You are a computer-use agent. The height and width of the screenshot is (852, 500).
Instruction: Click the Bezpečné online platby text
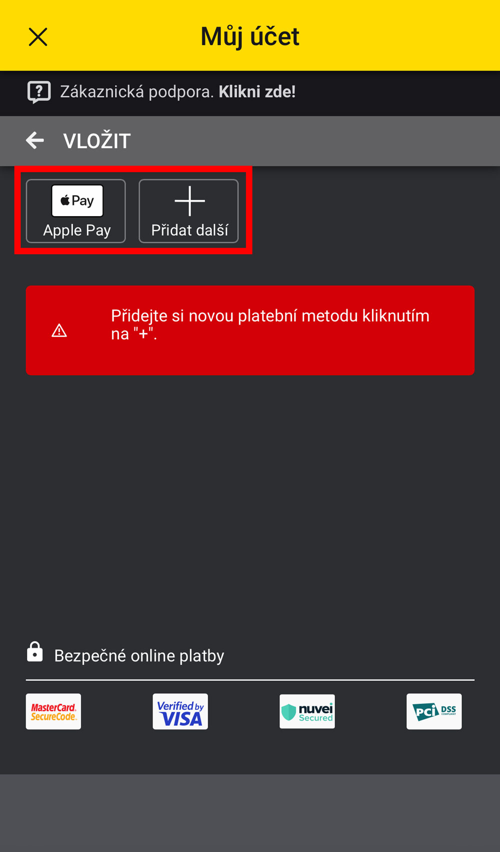[x=139, y=656]
